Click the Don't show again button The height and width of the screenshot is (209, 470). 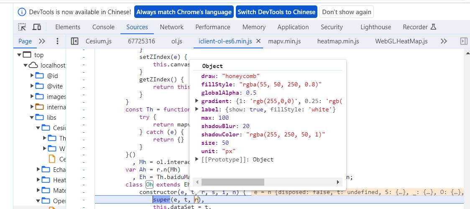pyautogui.click(x=347, y=12)
